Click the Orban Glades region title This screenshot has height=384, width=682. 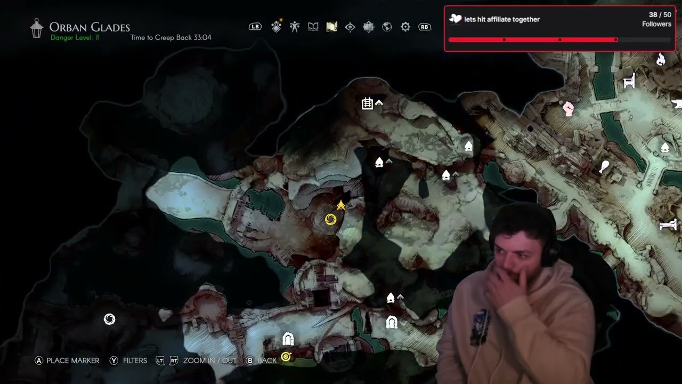[x=90, y=27]
